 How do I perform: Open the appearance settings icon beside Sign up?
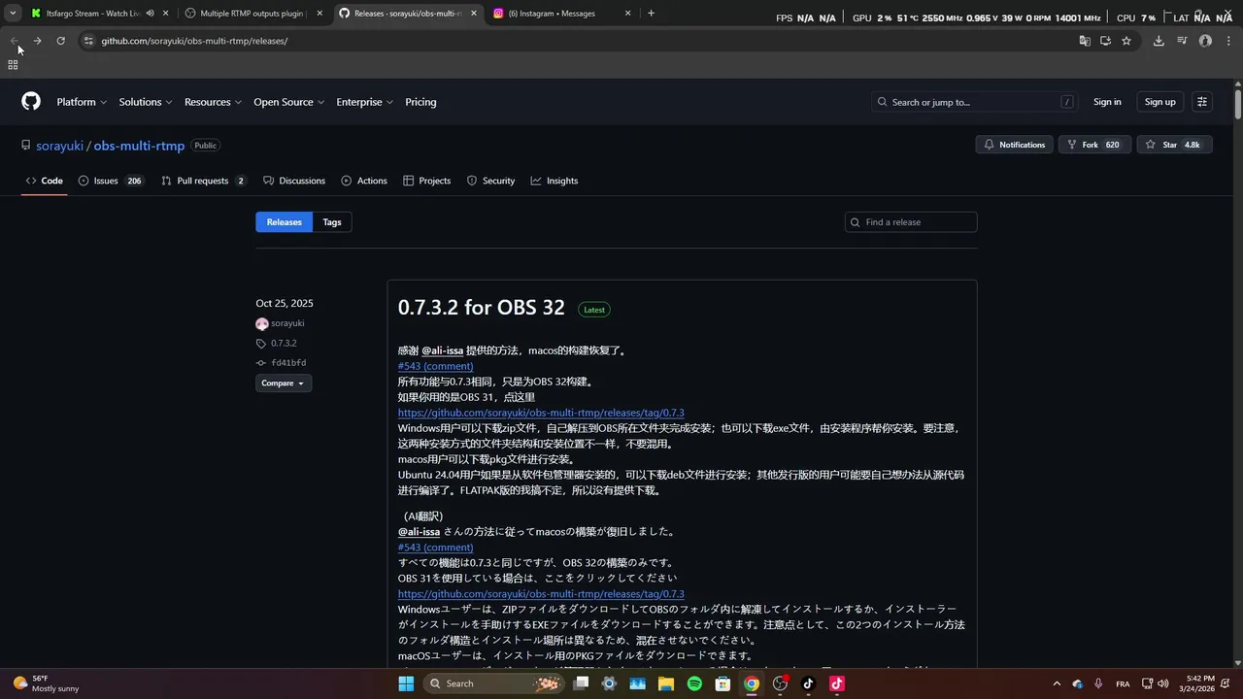pos(1201,102)
